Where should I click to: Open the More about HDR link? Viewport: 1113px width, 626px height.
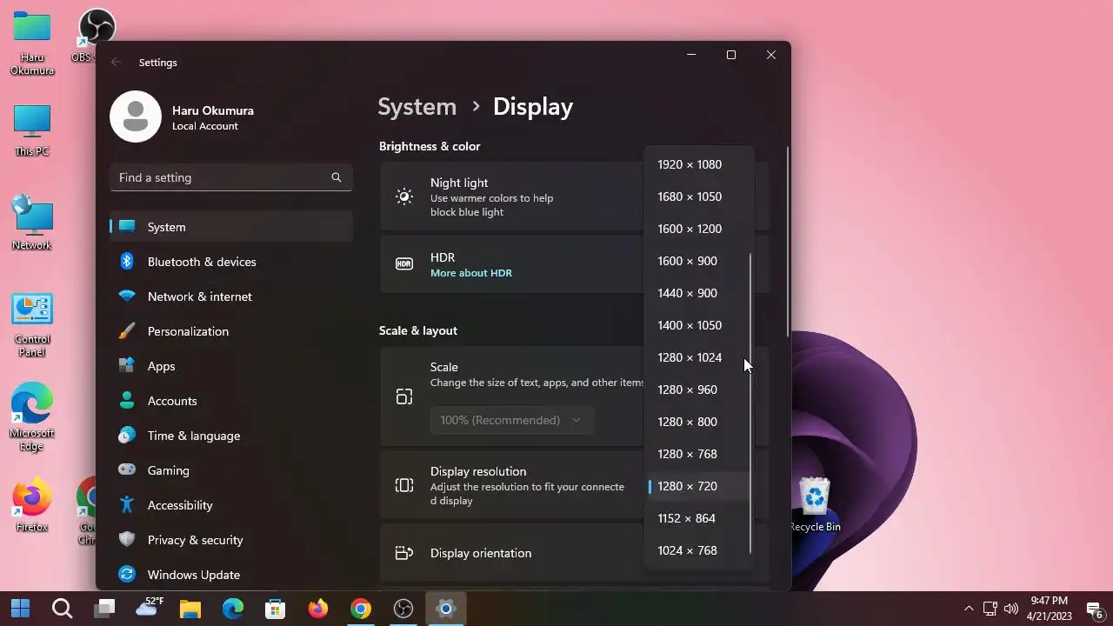(x=471, y=273)
